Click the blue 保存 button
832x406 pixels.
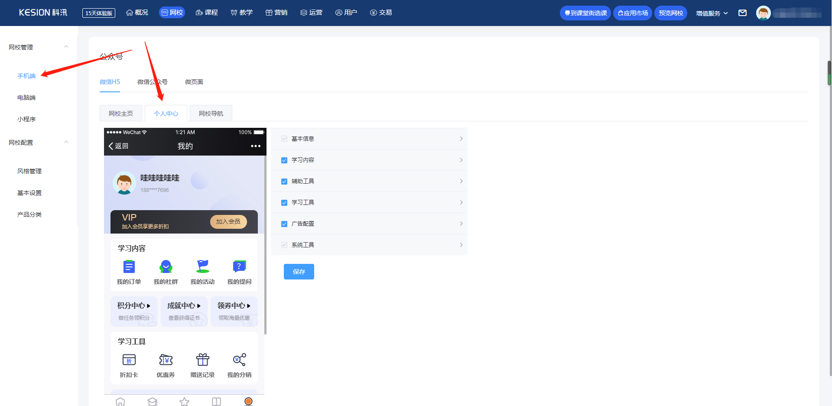tap(299, 272)
